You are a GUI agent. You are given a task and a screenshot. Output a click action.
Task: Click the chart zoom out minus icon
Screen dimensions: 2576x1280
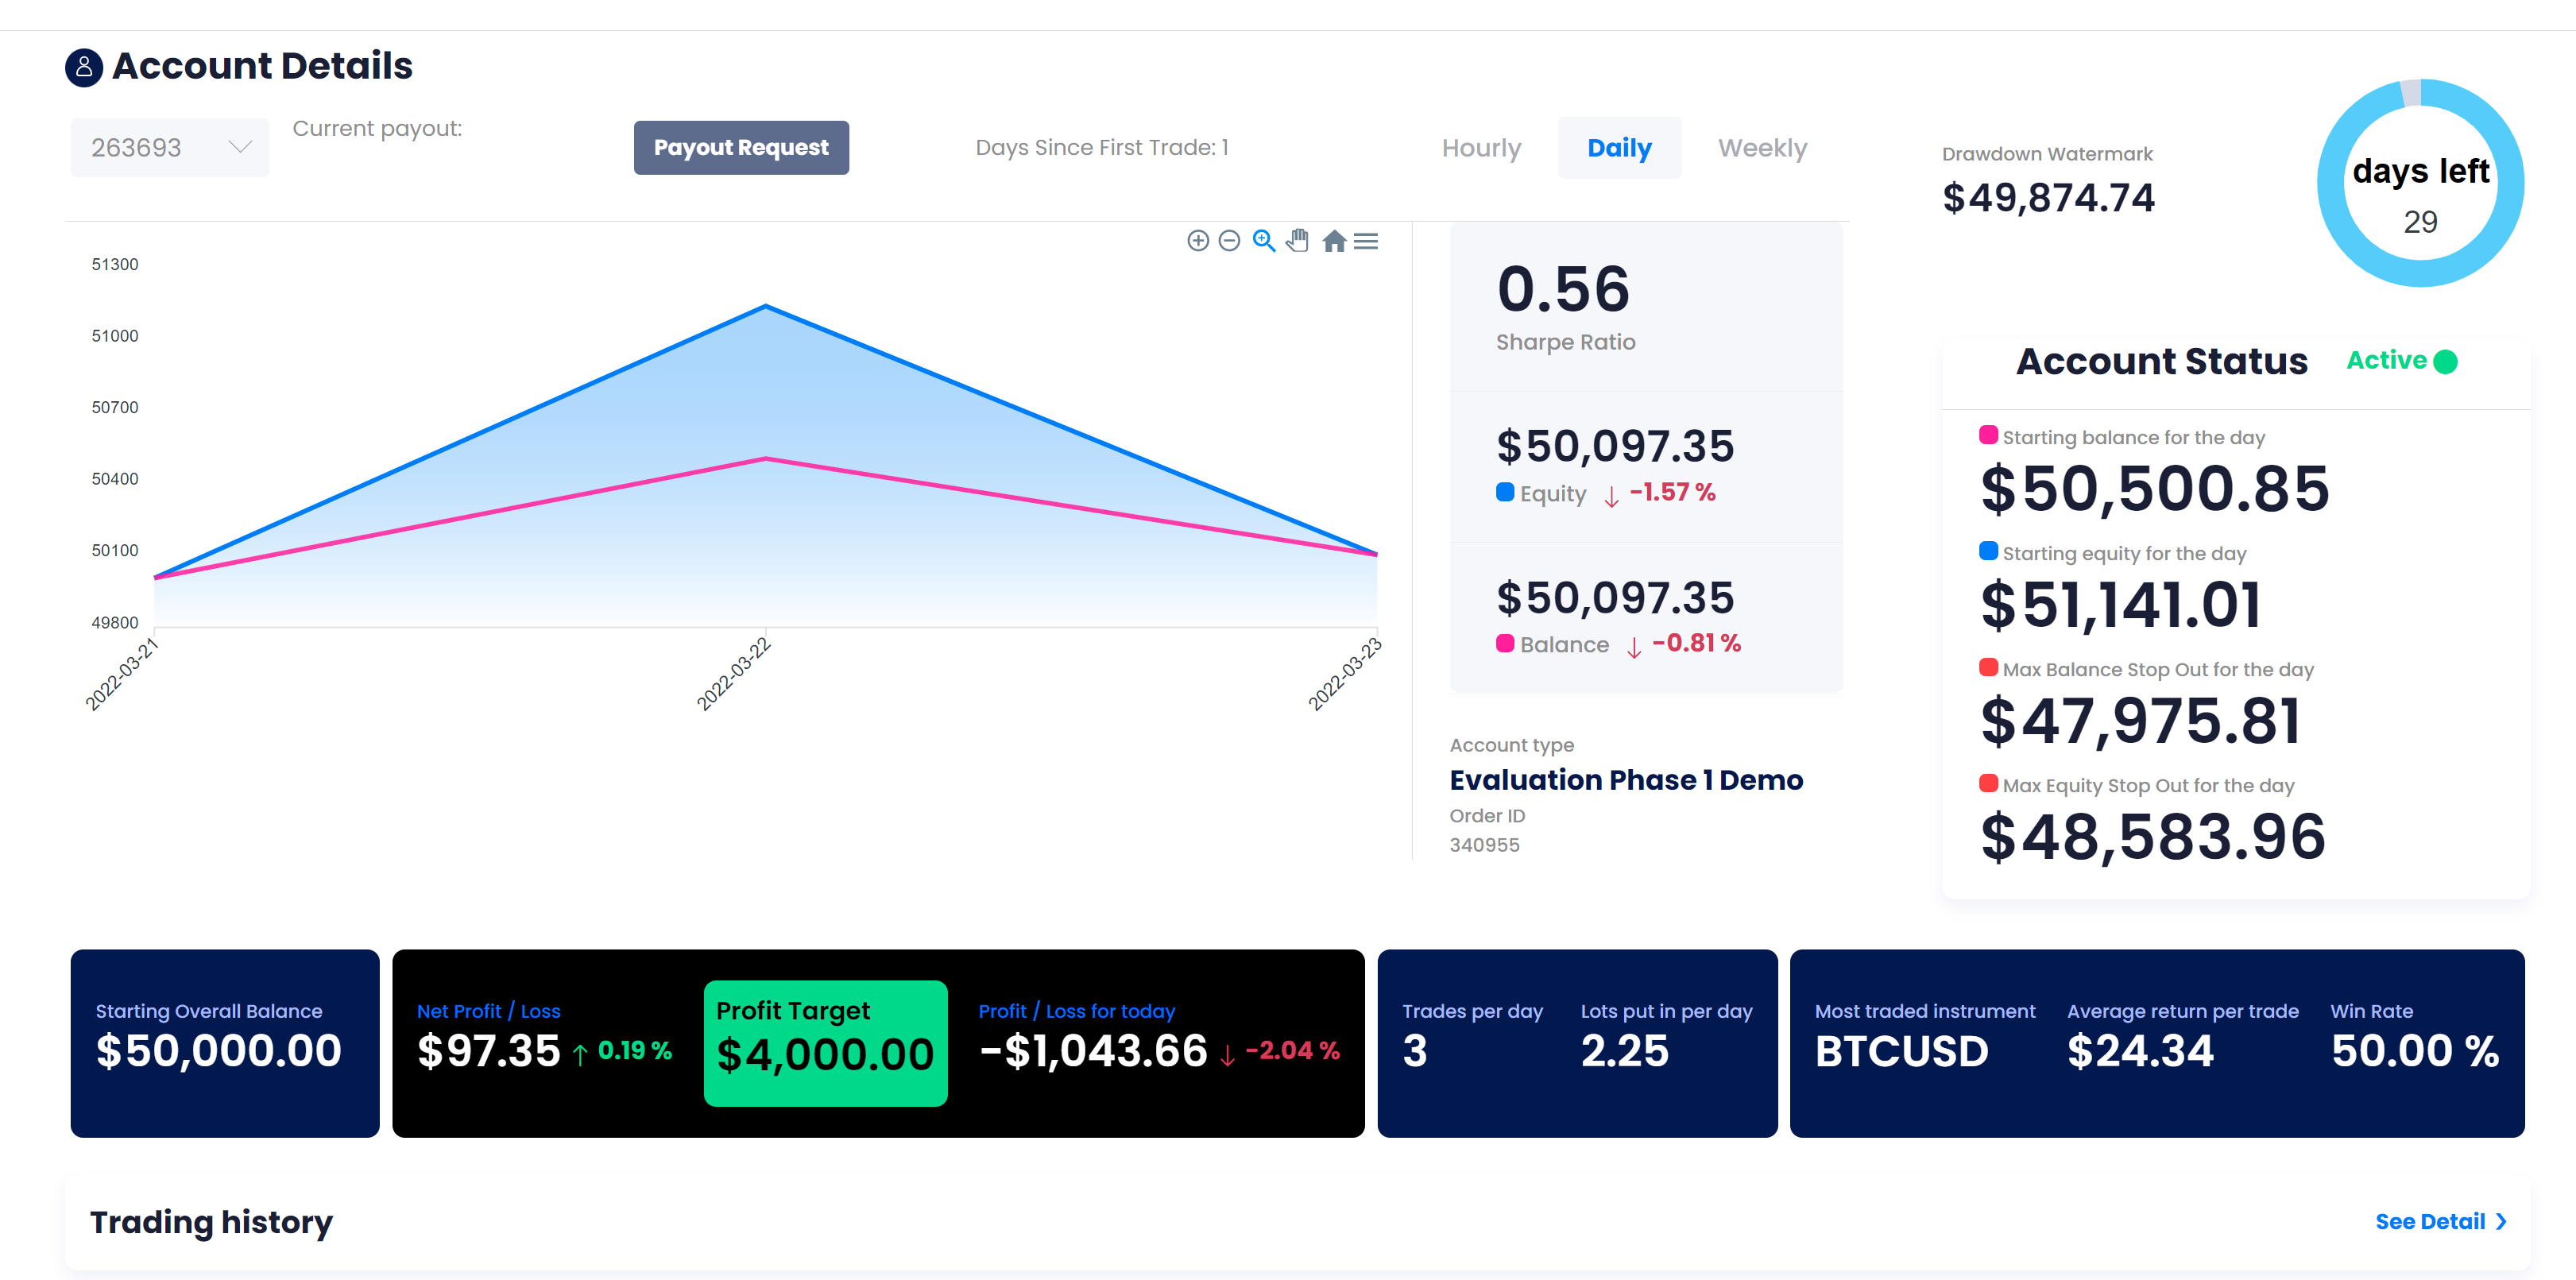click(x=1229, y=241)
